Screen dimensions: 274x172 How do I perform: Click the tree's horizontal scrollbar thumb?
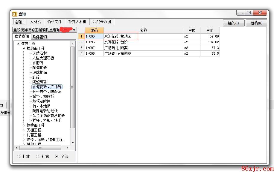point(40,148)
